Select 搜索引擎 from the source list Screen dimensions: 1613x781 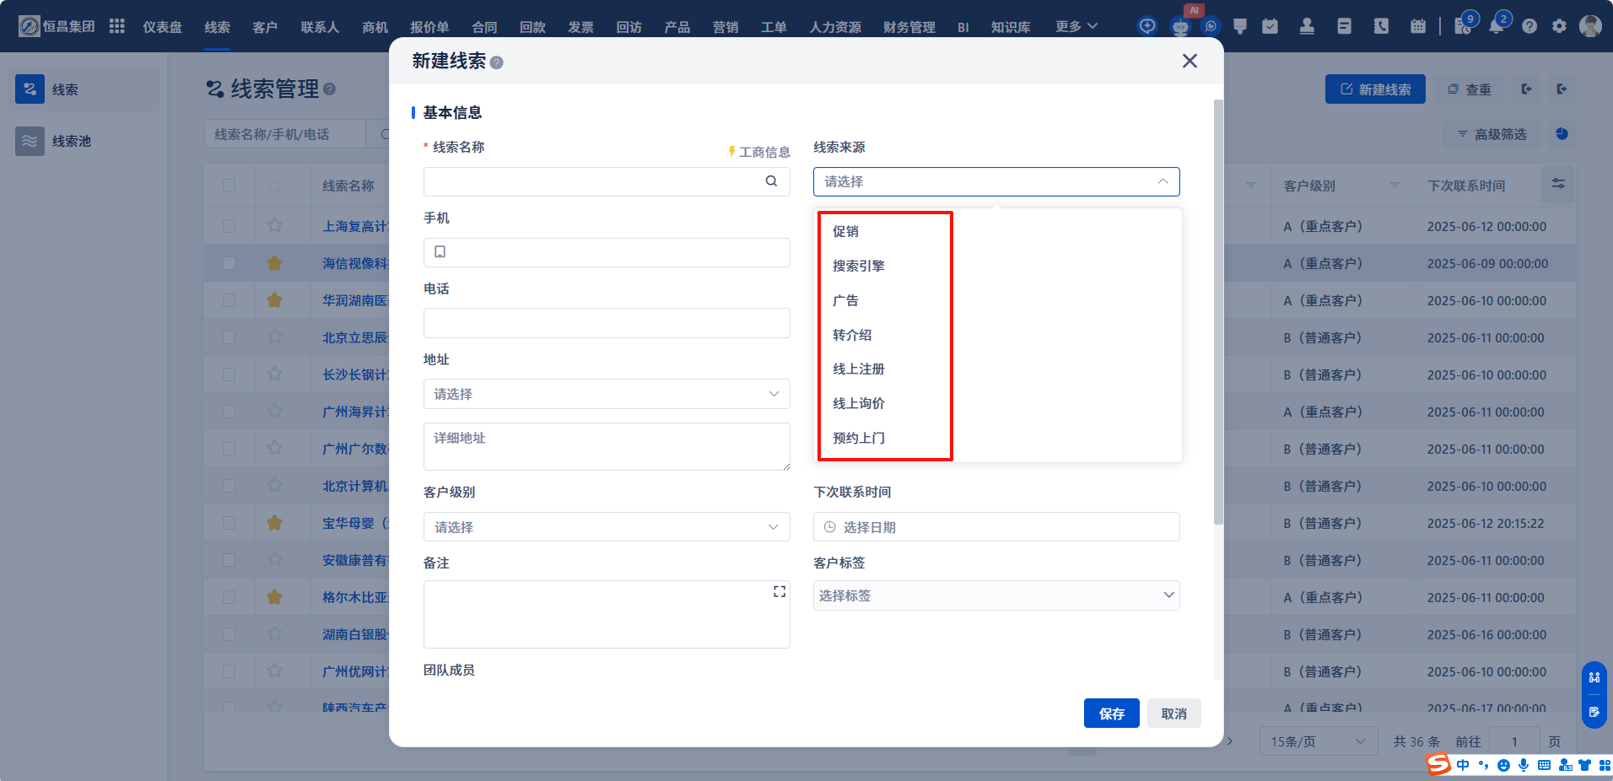coord(998,266)
